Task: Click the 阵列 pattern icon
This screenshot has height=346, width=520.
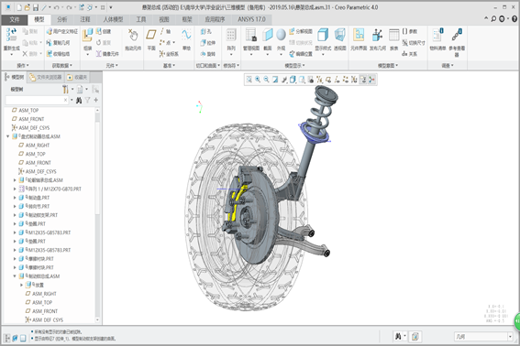Action: (x=231, y=35)
